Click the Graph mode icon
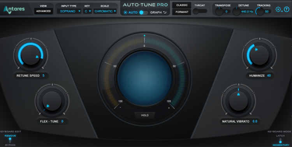 165,12
